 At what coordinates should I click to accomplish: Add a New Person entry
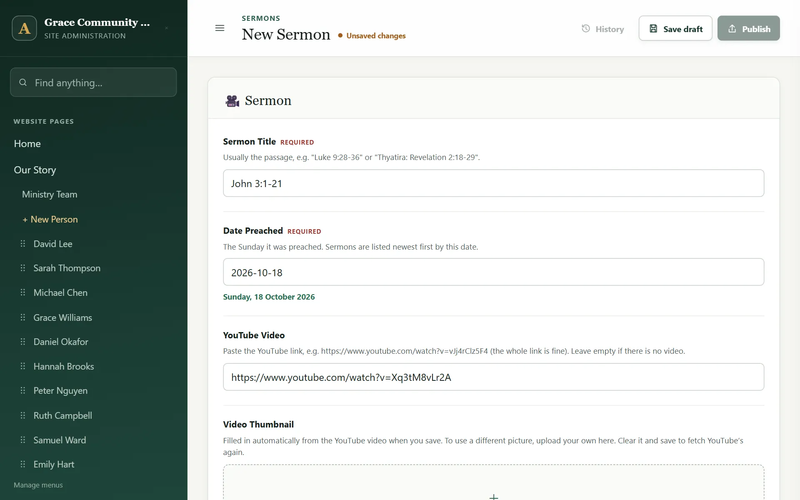[x=50, y=220]
